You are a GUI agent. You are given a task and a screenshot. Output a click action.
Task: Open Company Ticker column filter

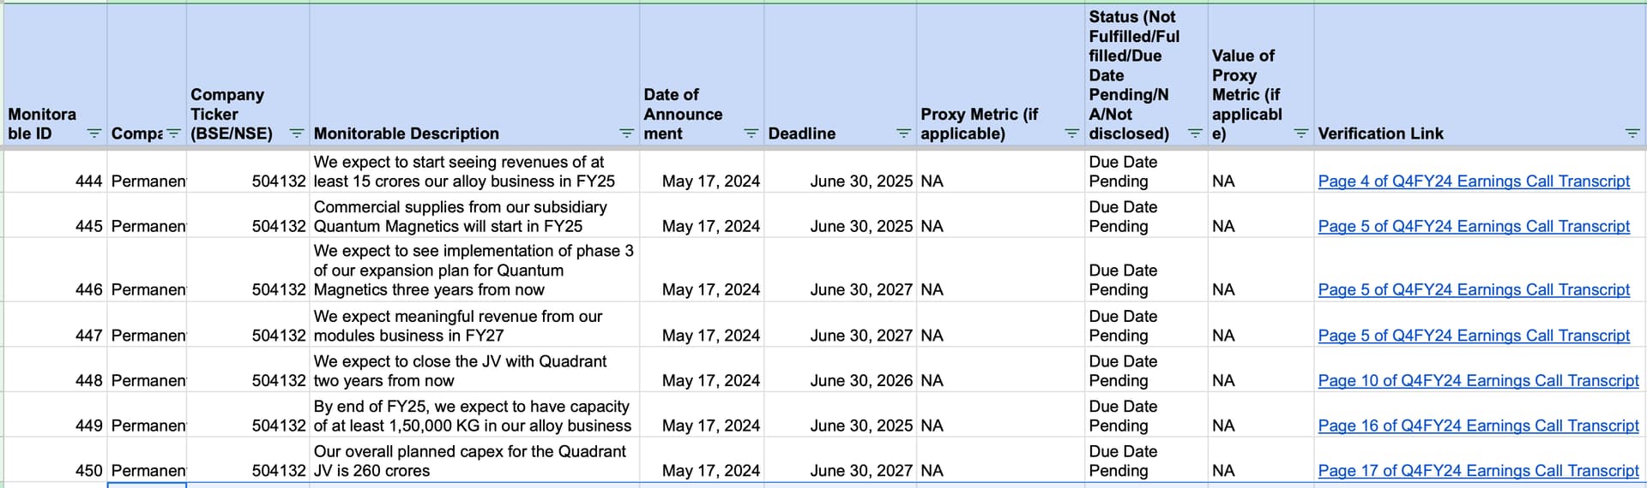(x=297, y=134)
